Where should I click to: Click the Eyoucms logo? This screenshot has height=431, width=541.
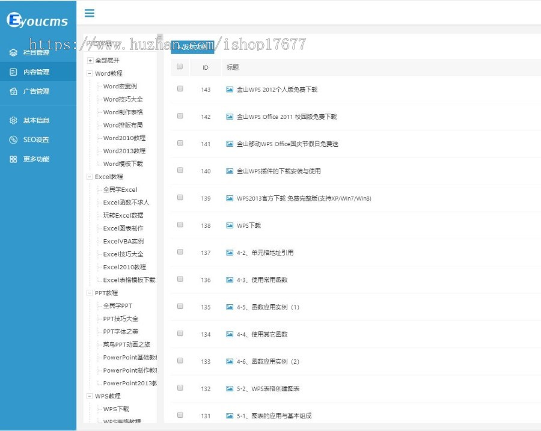[x=37, y=20]
